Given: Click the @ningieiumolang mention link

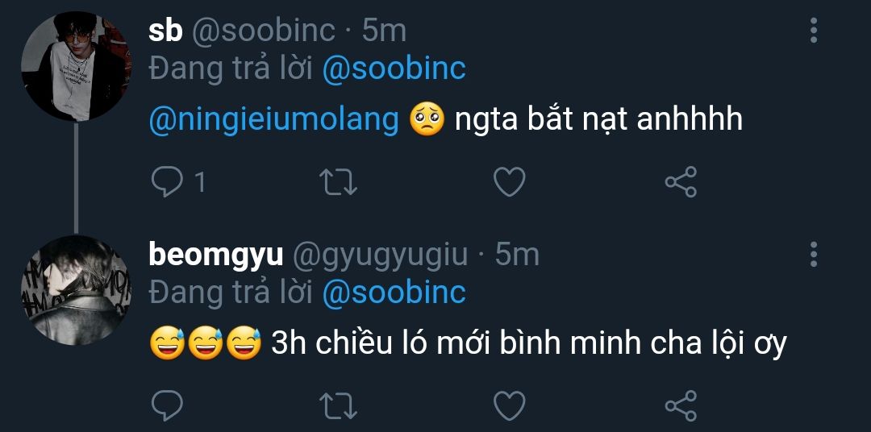Looking at the screenshot, I should tap(274, 120).
